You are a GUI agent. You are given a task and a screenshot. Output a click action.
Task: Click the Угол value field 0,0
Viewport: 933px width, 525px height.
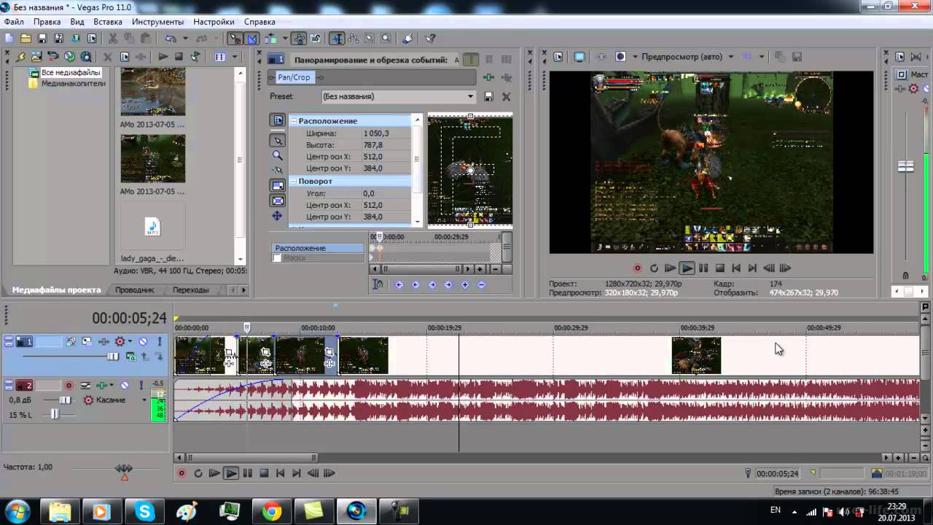coord(386,193)
